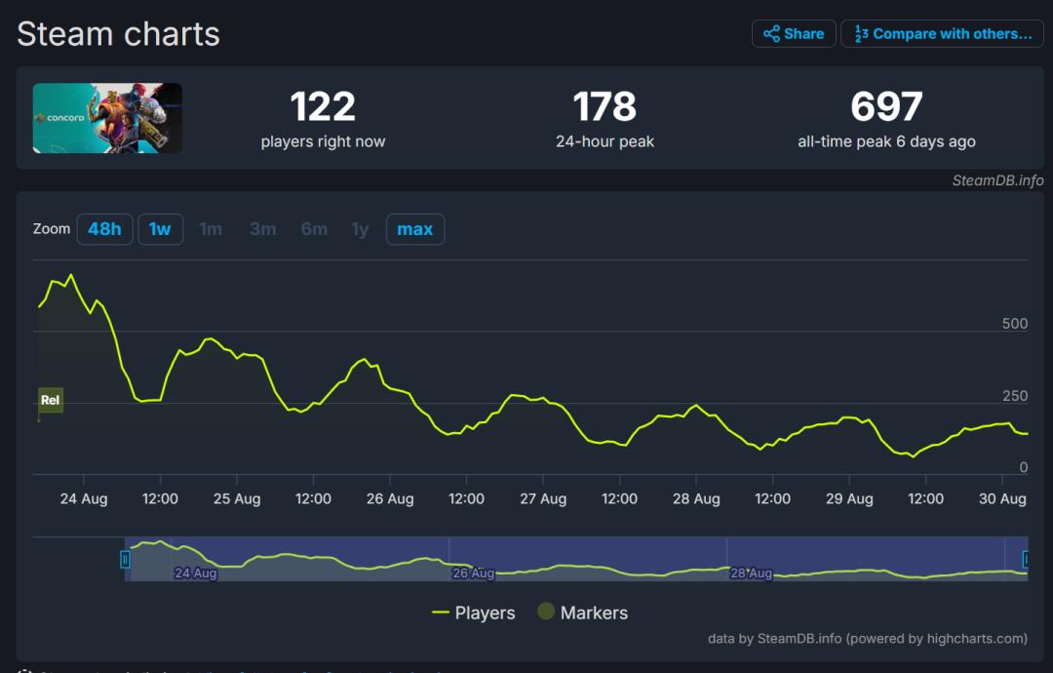Open the Concord game banner image

pos(107,118)
